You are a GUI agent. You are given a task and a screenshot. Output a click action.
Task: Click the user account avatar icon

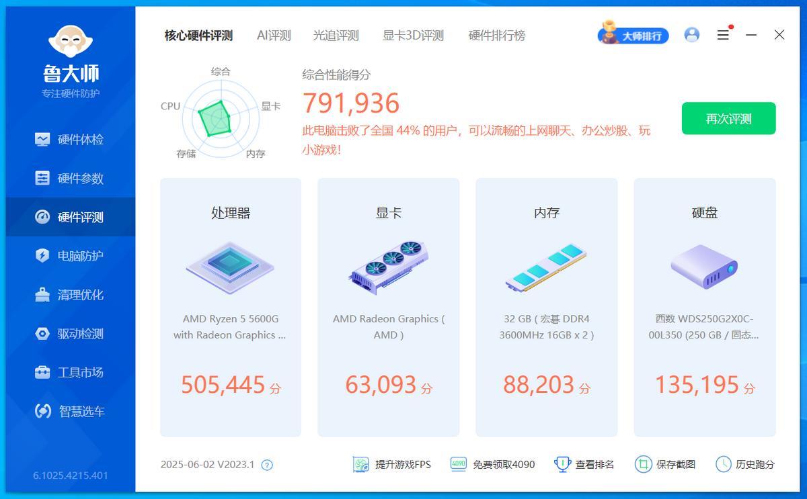[x=691, y=35]
